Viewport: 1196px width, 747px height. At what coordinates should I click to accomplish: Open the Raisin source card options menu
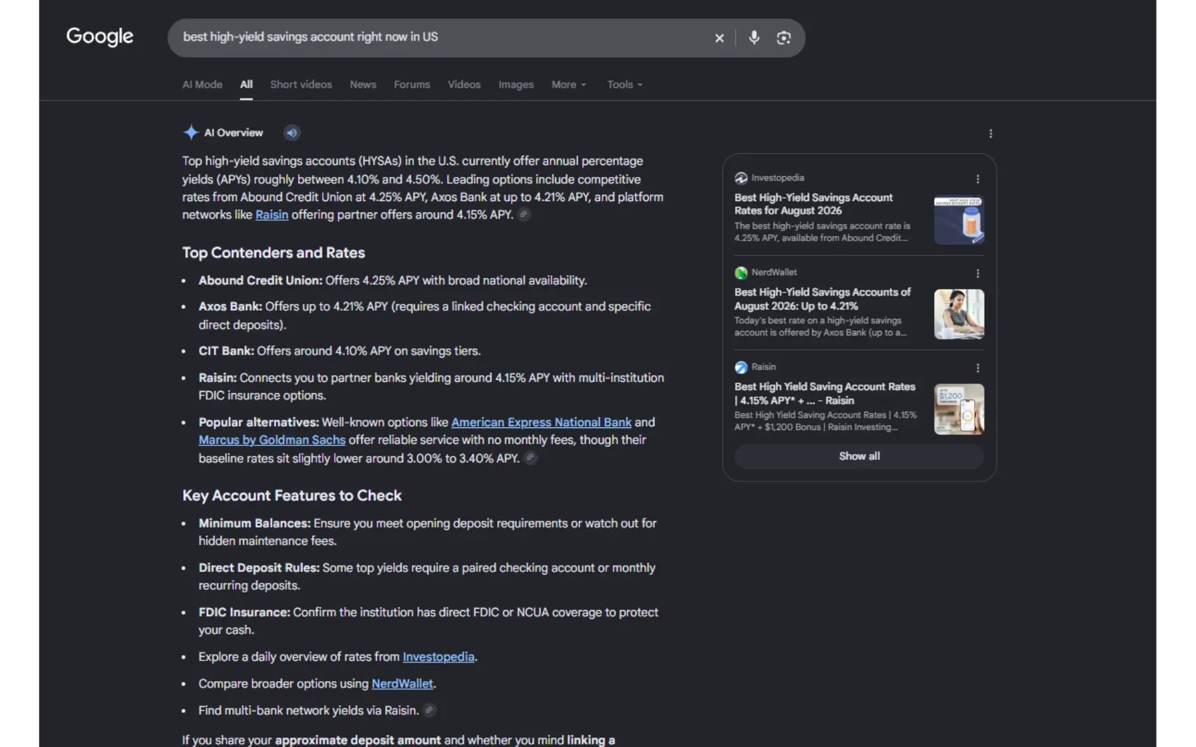(x=977, y=368)
